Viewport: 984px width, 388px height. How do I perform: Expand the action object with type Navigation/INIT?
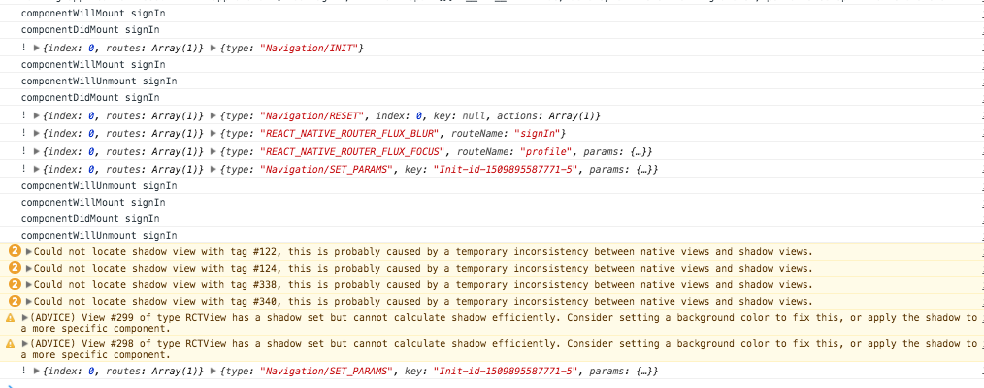click(x=214, y=48)
